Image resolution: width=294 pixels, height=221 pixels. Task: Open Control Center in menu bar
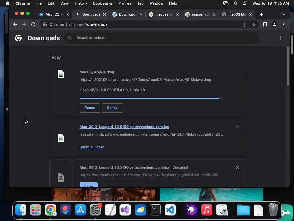[245, 3]
